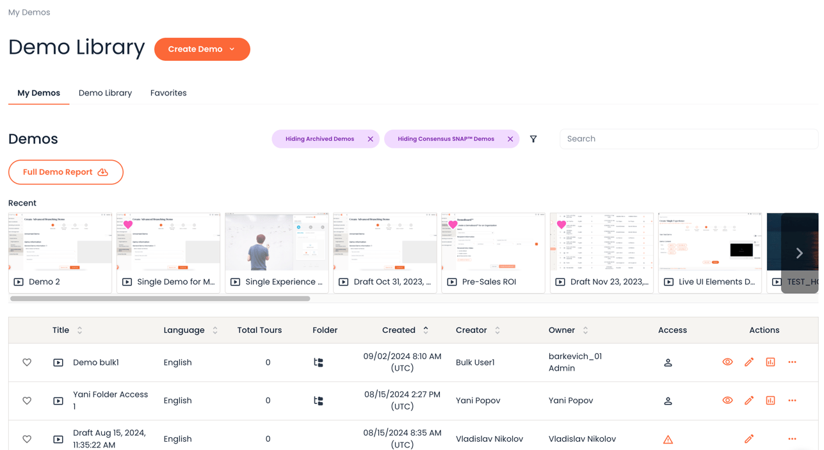Click the Search input field
824x450 pixels.
click(x=688, y=139)
